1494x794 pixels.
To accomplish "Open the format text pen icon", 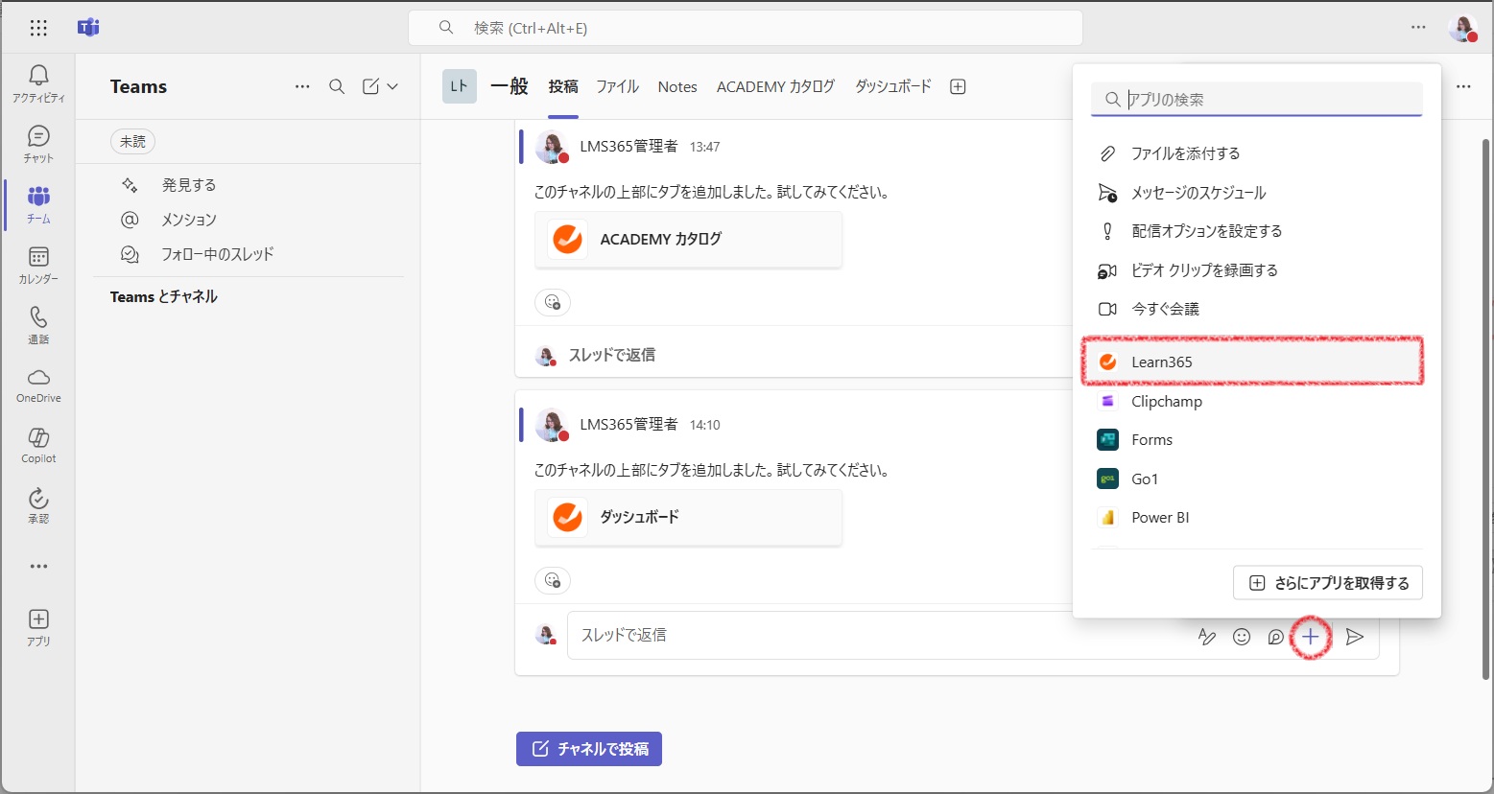I will 1207,637.
